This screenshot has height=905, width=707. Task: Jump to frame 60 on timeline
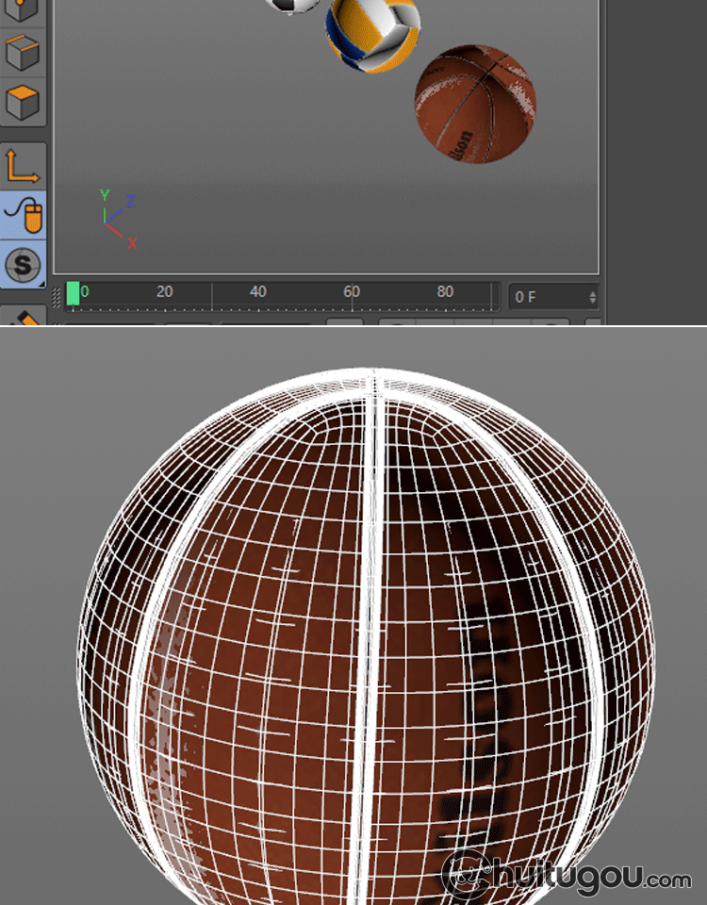tap(352, 294)
